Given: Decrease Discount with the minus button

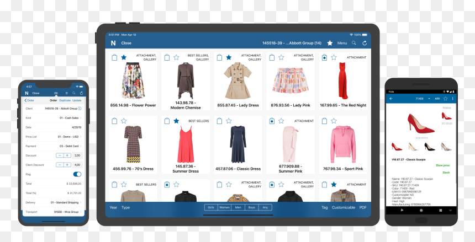Looking at the screenshot, I should pyautogui.click(x=60, y=155).
